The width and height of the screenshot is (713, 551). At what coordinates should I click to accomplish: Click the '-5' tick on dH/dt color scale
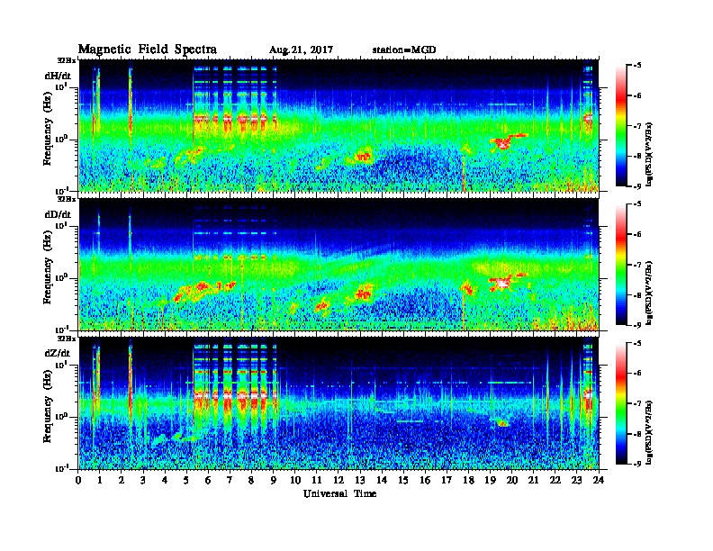click(x=637, y=66)
